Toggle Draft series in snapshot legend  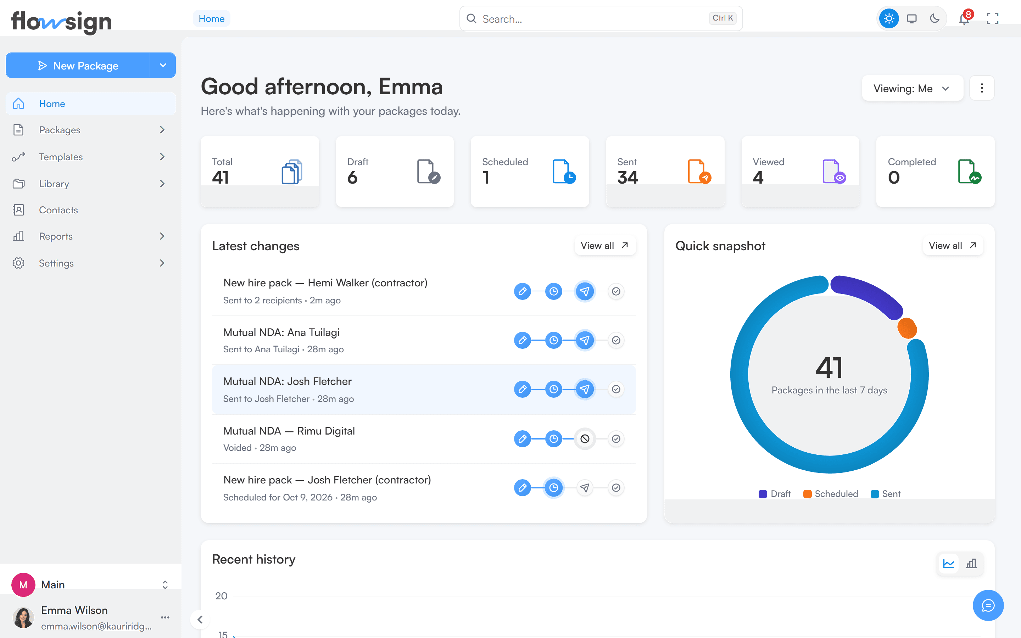click(x=775, y=494)
